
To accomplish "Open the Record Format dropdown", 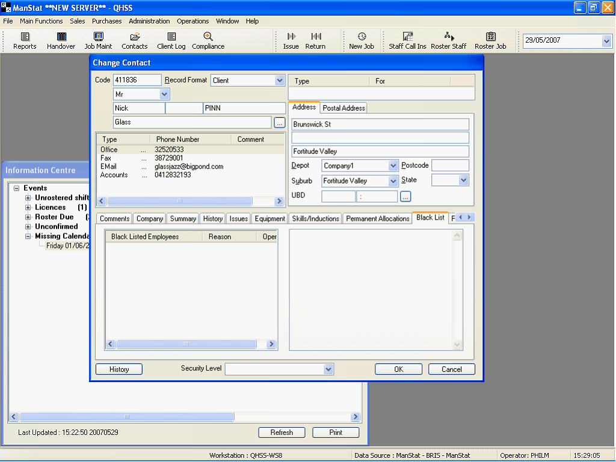I will [x=279, y=80].
